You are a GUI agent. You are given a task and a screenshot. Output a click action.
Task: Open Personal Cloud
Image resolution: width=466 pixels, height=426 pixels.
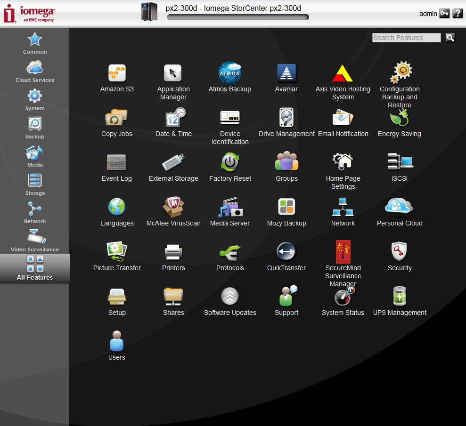(x=400, y=212)
